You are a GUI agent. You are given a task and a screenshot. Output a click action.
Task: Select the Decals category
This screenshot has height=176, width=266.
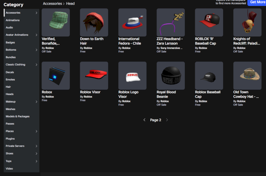(10, 72)
